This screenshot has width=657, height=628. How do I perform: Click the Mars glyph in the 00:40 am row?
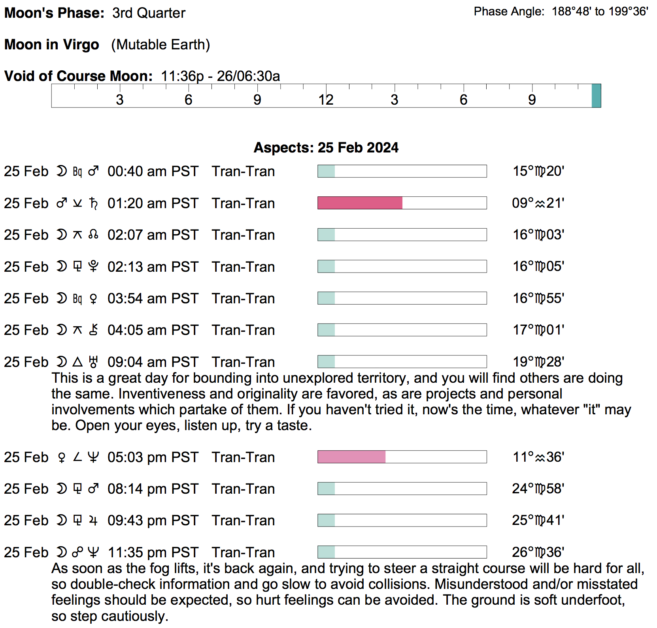click(93, 171)
